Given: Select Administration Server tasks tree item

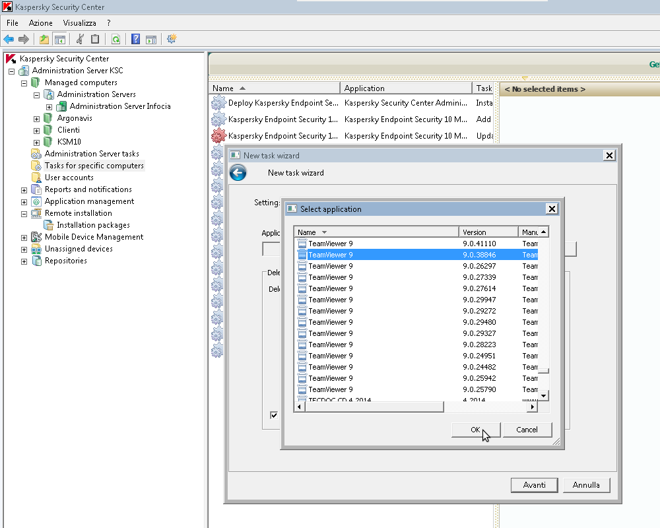Looking at the screenshot, I should [x=92, y=154].
